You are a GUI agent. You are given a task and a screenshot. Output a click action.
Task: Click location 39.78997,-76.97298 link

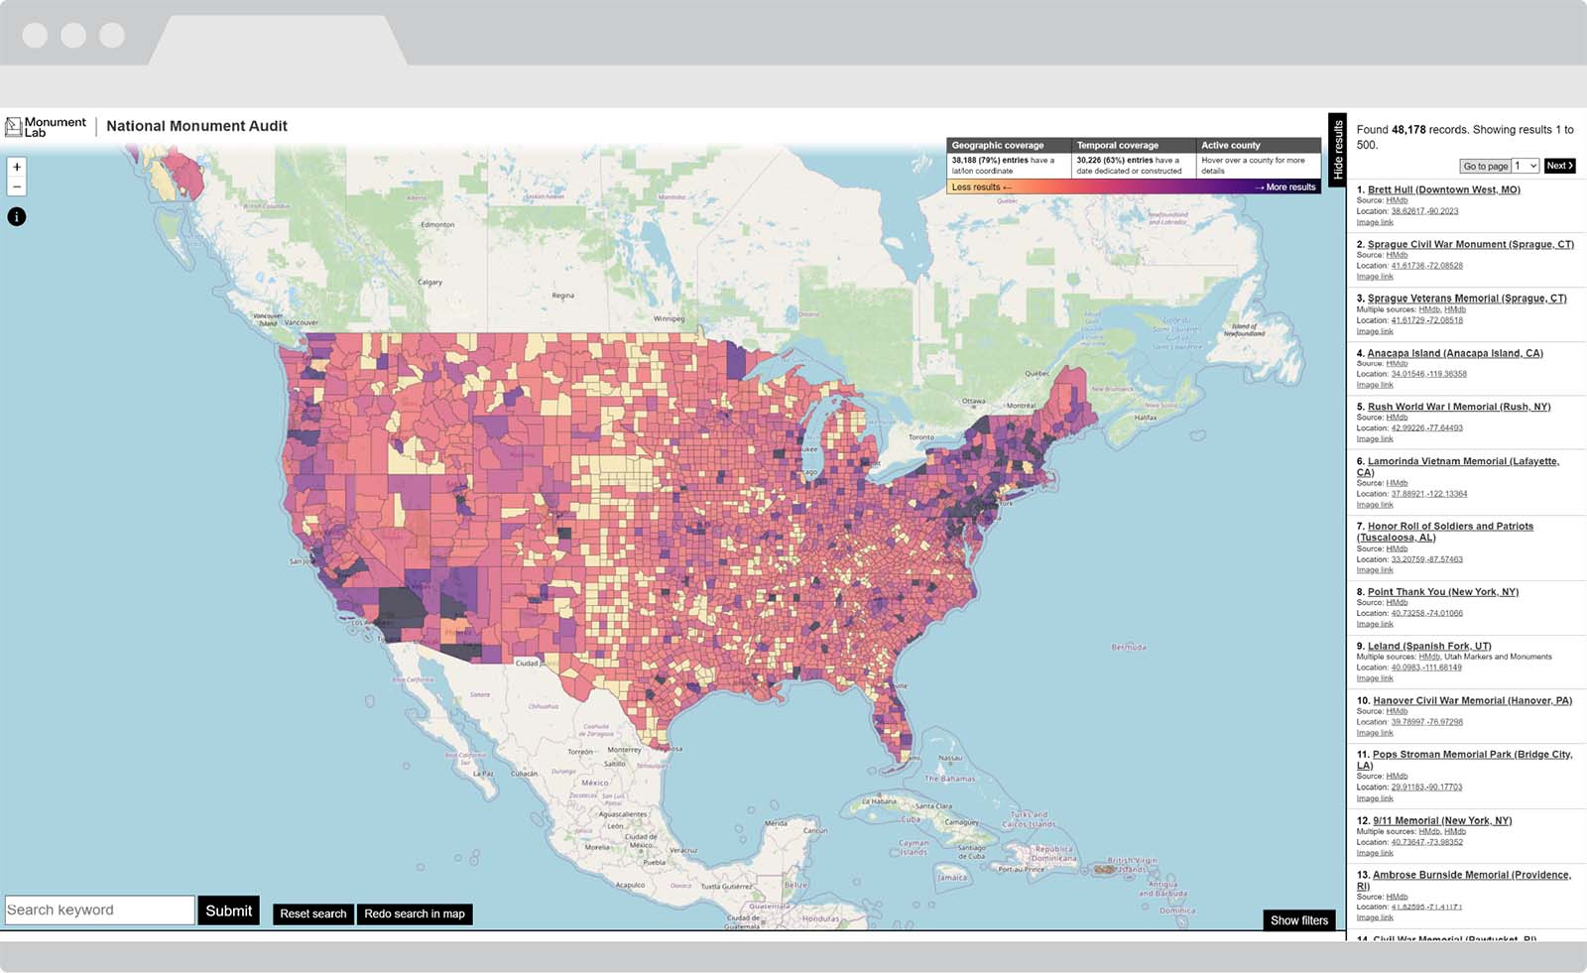click(1426, 722)
